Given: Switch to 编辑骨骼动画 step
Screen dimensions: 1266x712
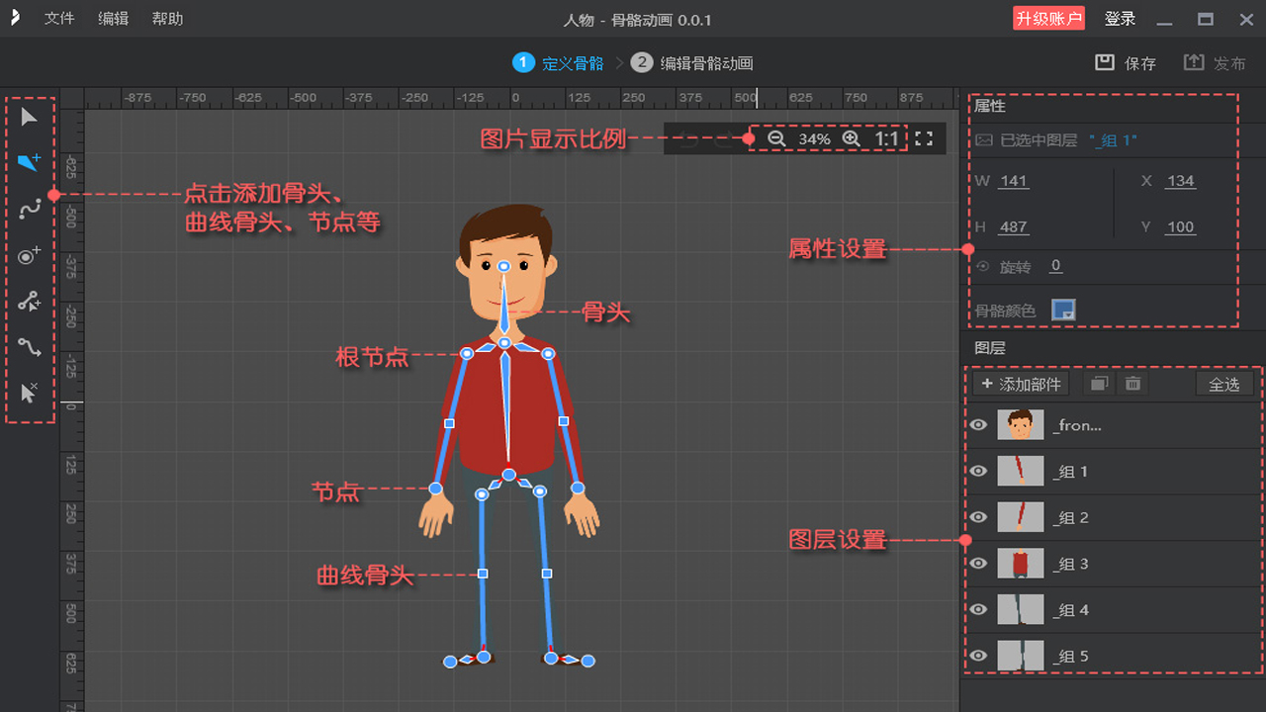Looking at the screenshot, I should pyautogui.click(x=705, y=63).
